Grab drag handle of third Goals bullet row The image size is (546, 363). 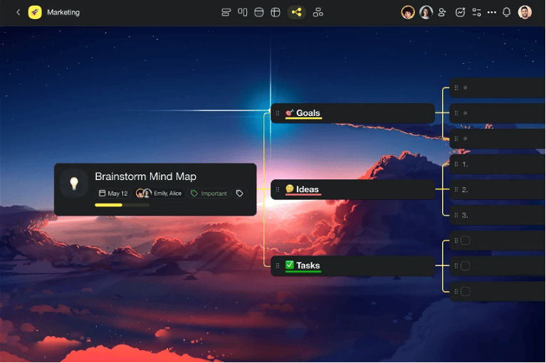click(456, 139)
